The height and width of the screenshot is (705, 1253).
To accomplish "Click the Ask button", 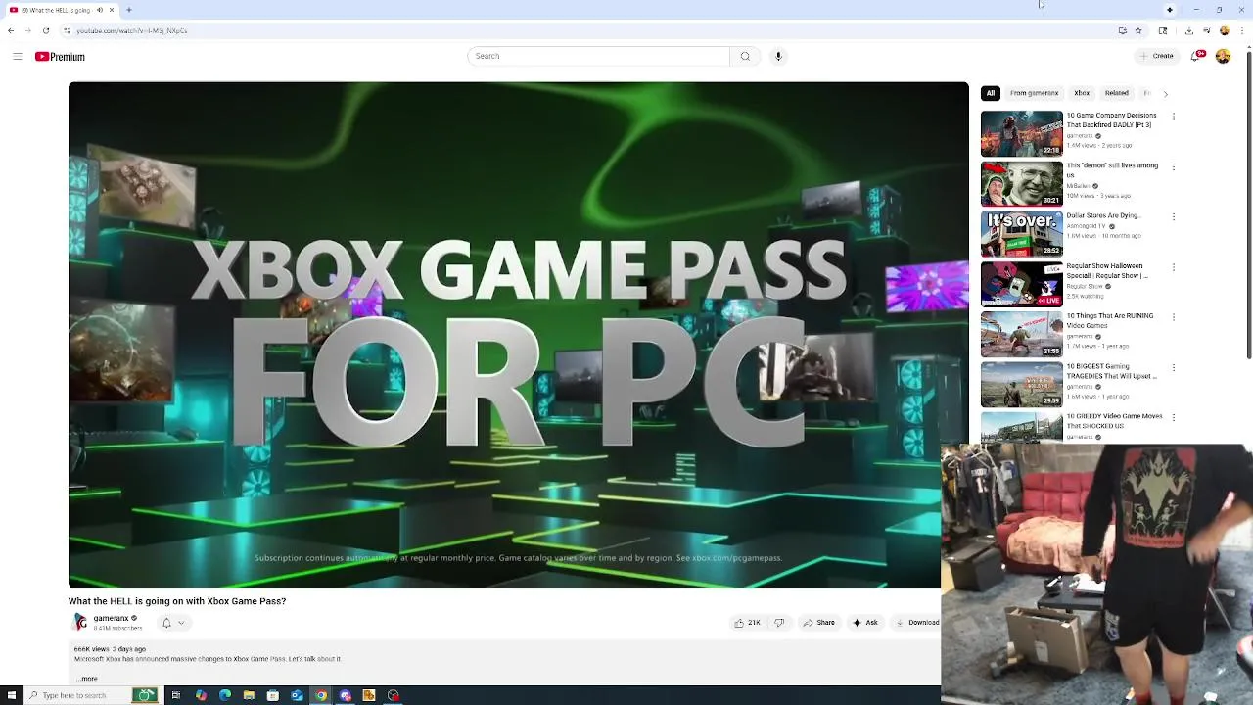I will [864, 623].
